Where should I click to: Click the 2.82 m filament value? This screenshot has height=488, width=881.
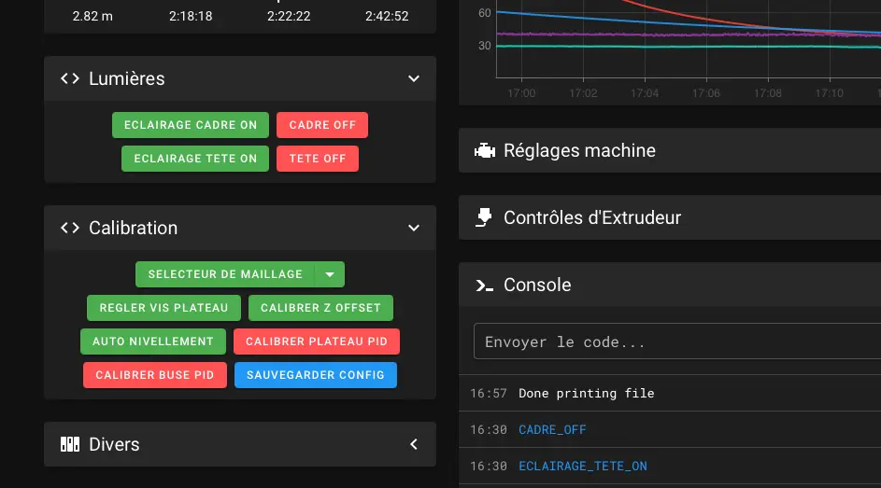(92, 16)
